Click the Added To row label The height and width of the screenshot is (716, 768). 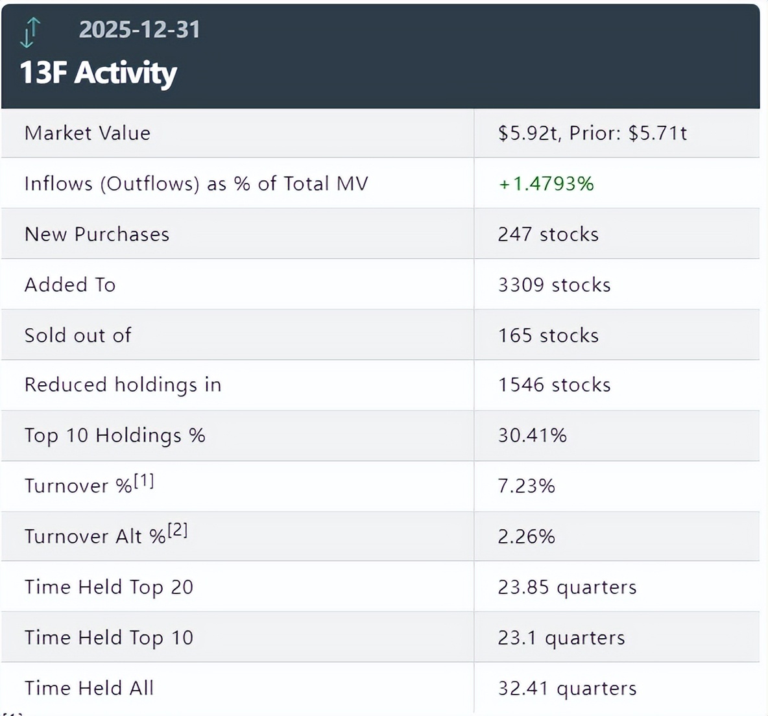[70, 285]
